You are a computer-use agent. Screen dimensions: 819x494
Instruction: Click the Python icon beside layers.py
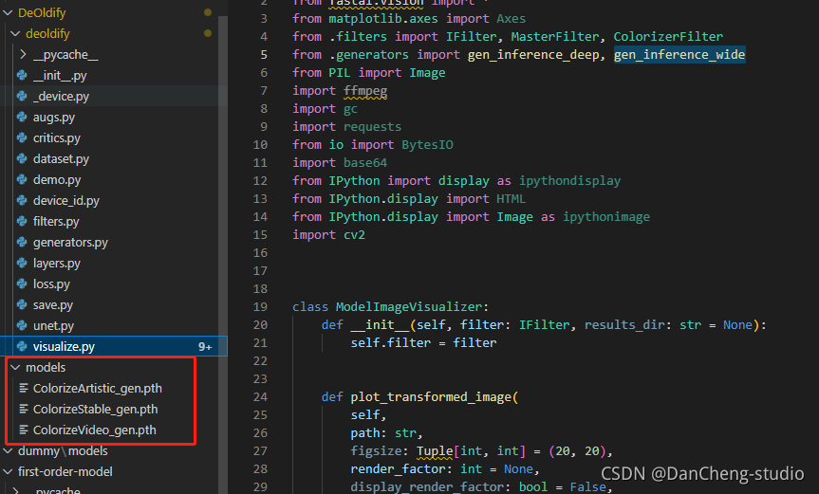22,263
